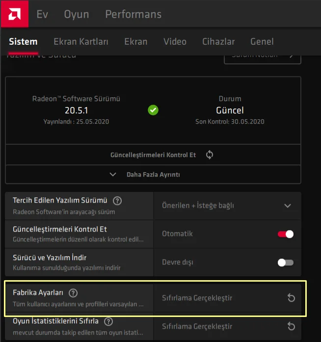Switch to the Genel tab
Image resolution: width=321 pixels, height=342 pixels.
(x=262, y=42)
